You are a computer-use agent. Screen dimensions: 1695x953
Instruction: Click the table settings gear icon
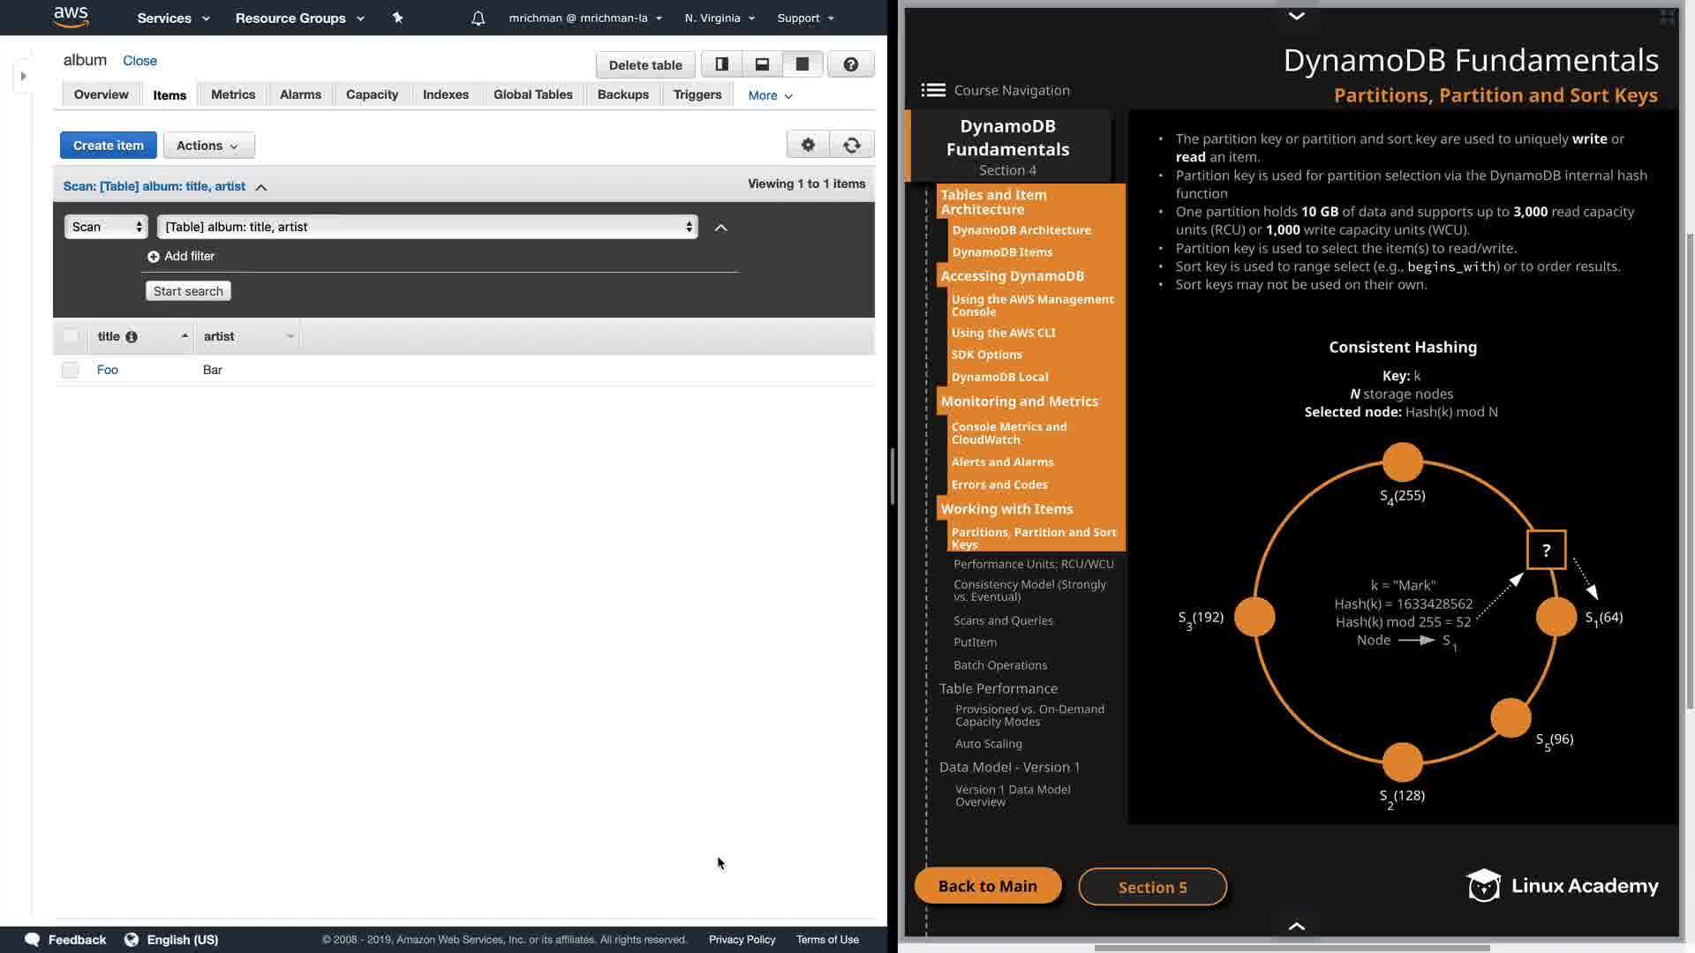tap(808, 146)
